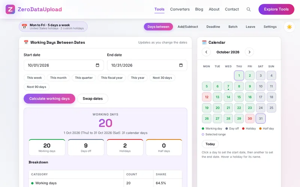Image resolution: width=300 pixels, height=187 pixels.
Task: Select October 31 in the calendar
Action: click(261, 119)
